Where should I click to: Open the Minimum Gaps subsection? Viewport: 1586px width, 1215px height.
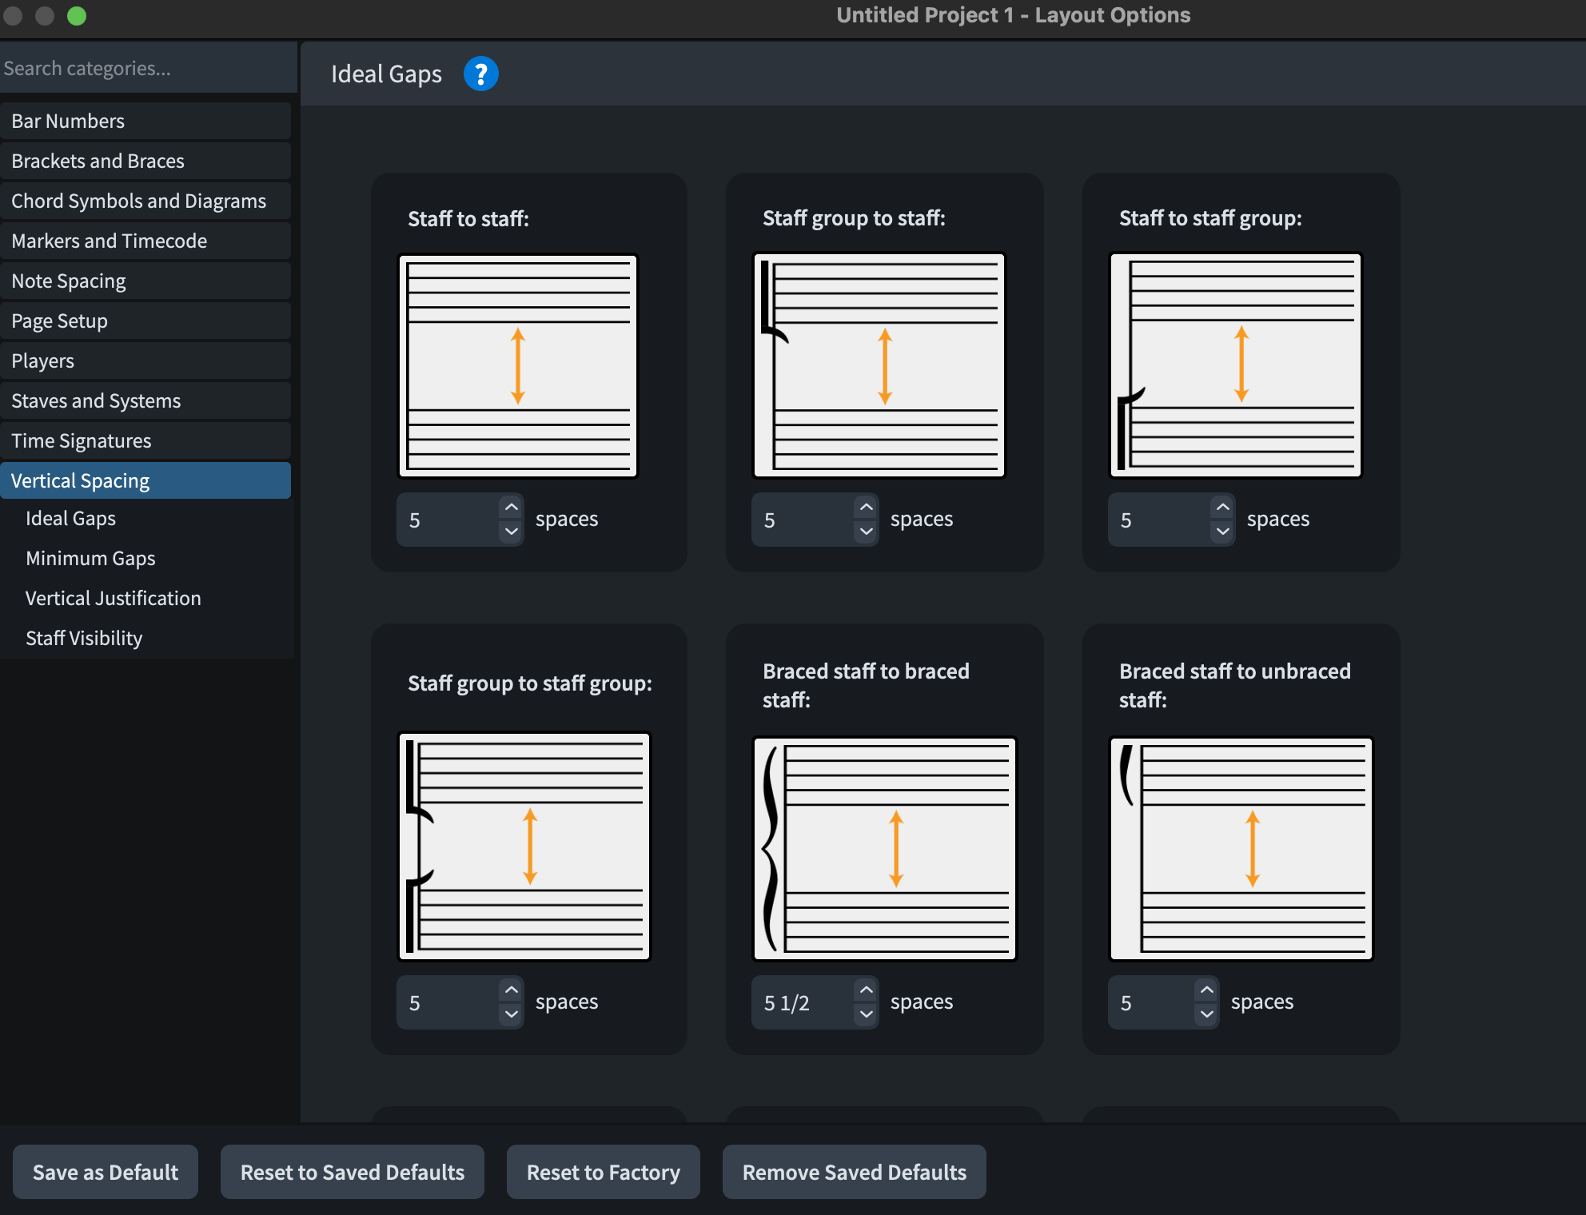point(90,559)
